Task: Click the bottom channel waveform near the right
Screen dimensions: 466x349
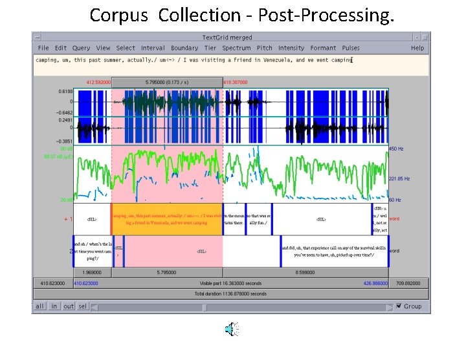Action: (336, 129)
